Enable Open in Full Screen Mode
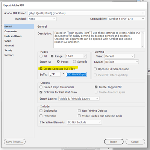The image size is (150, 150). (x=95, y=69)
